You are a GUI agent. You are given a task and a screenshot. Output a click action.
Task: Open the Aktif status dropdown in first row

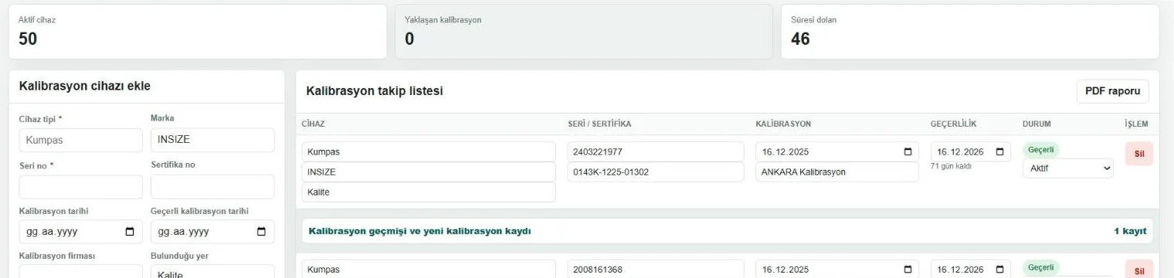pyautogui.click(x=1068, y=168)
